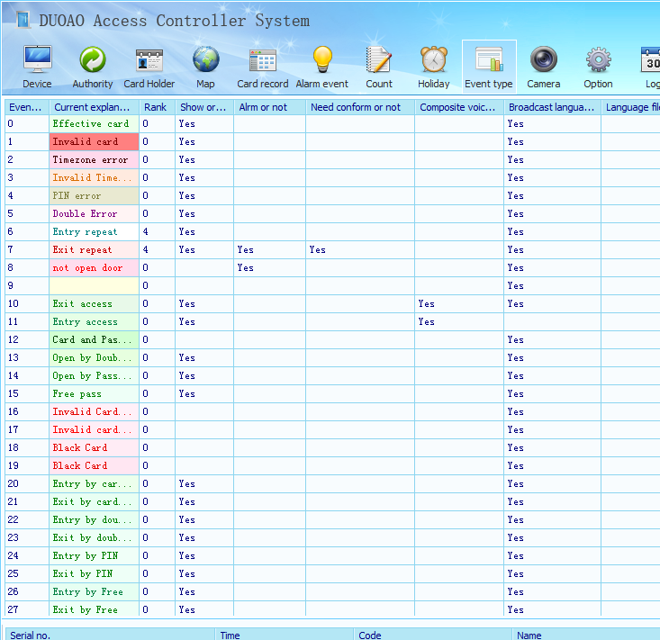Open the Holiday alarm clock icon
Screen dimensions: 660x640
(x=434, y=68)
